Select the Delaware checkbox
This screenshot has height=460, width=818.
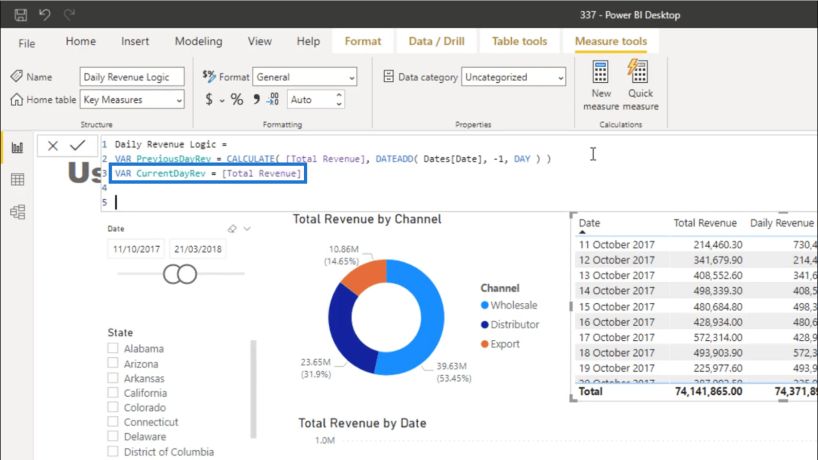(x=113, y=437)
